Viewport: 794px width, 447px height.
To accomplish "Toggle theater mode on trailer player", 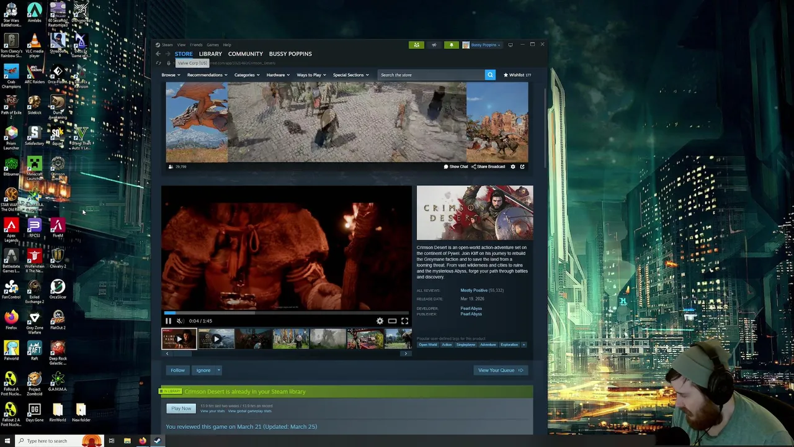I will point(392,321).
